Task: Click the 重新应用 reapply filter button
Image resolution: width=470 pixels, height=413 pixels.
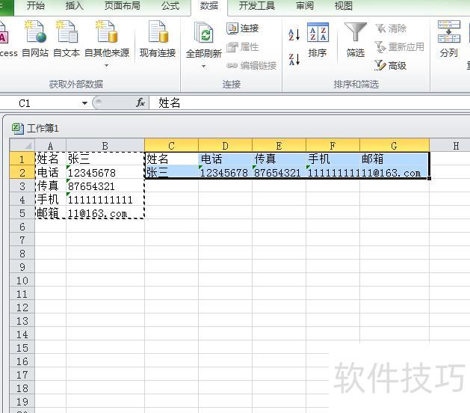Action: tap(399, 47)
